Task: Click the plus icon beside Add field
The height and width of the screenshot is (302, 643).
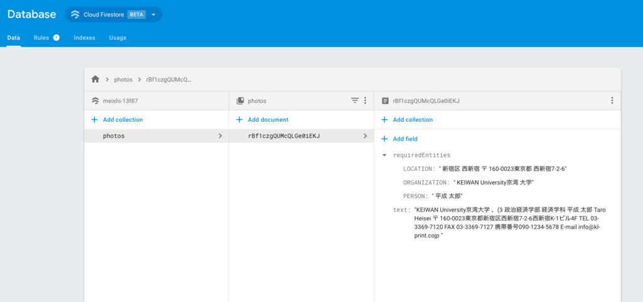Action: 384,139
